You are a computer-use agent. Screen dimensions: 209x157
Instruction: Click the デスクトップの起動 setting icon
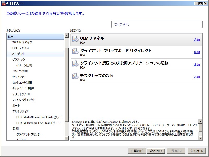point(75,76)
